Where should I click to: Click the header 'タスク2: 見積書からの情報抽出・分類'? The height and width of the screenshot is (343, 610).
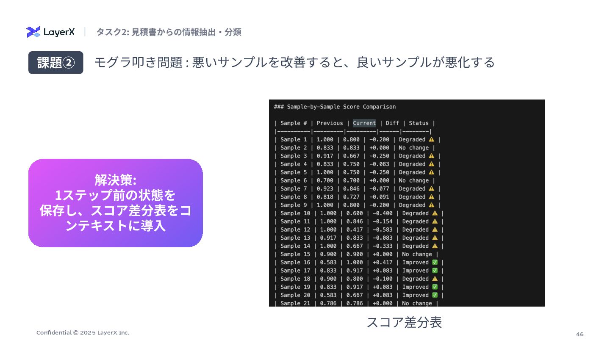[x=169, y=32]
